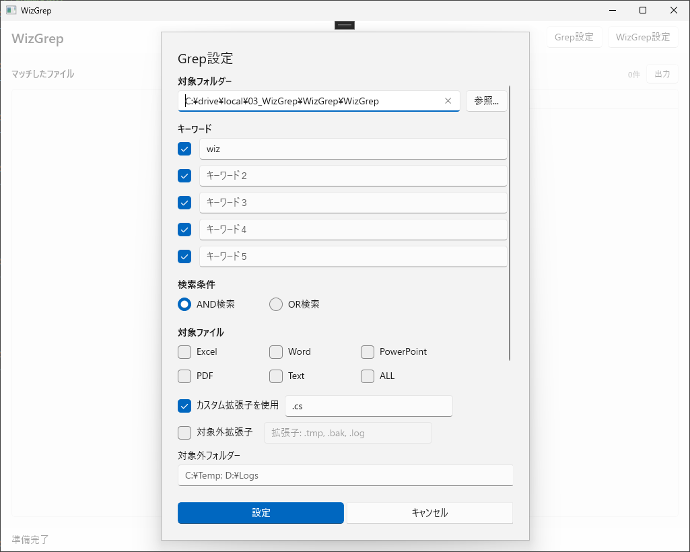
Task: Toggle the checkbox for キーワード5
Action: click(x=184, y=256)
